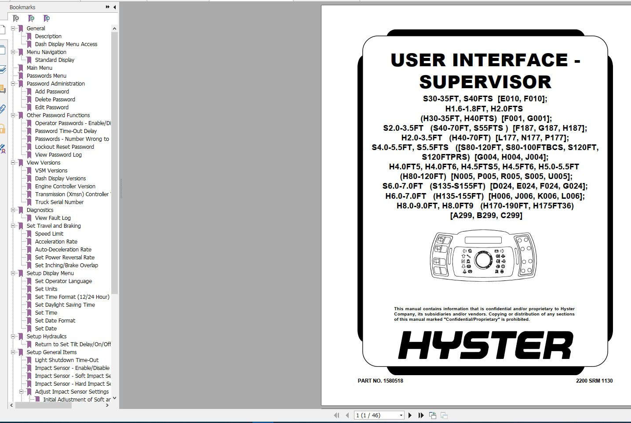
Task: Collapse the Setup Display Menu group
Action: (13, 273)
